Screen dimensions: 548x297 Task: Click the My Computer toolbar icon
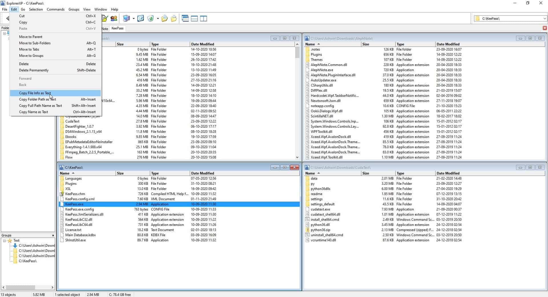(126, 19)
